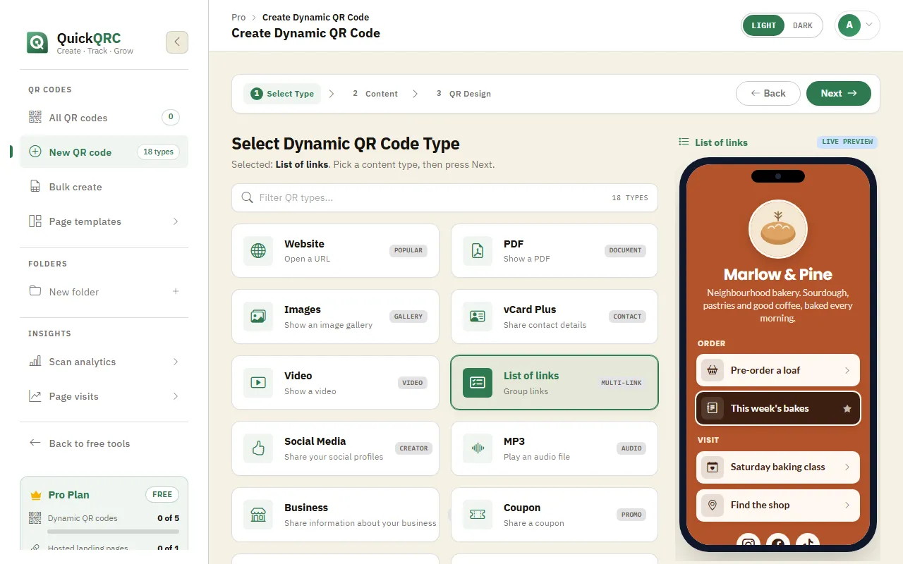Click the Pro breadcrumb link
Viewport: 903px width, 564px height.
238,17
